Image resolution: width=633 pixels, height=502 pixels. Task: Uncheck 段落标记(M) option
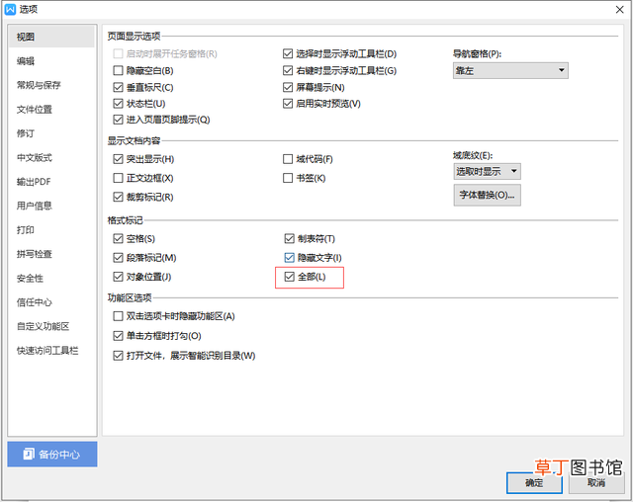pyautogui.click(x=118, y=258)
